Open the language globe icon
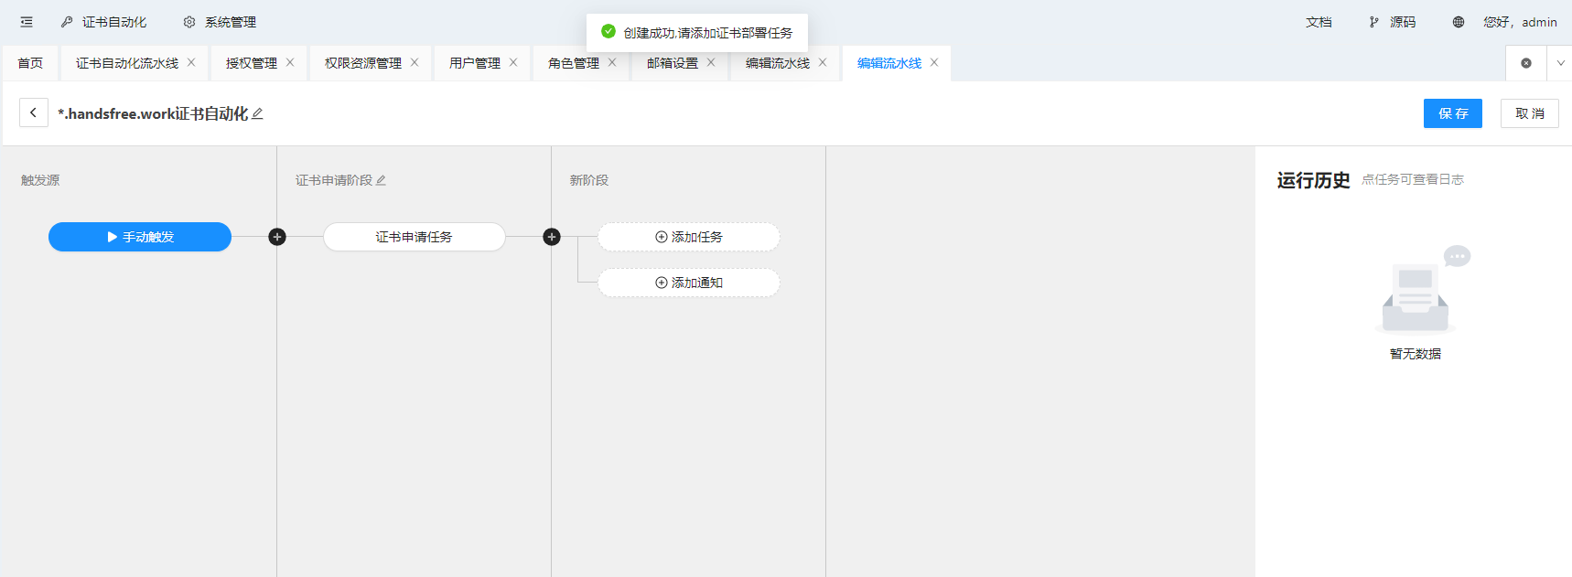1572x577 pixels. [x=1458, y=22]
